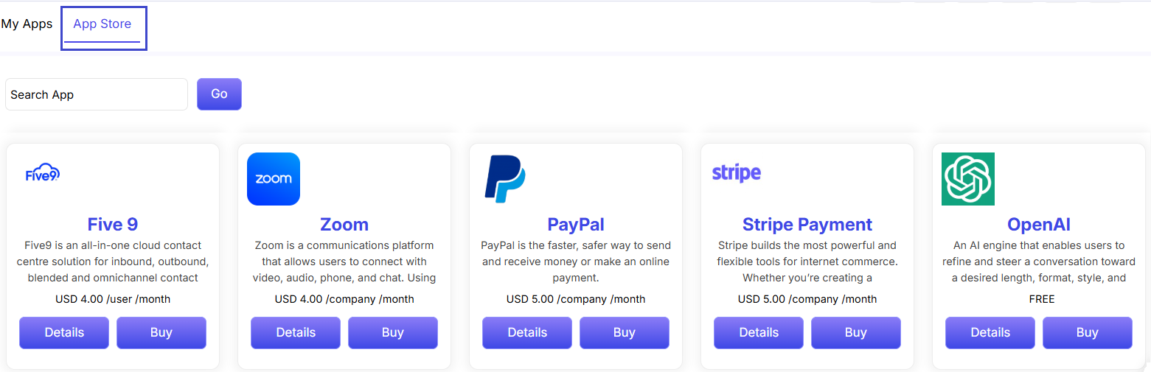Click the Stripe Payment title link
Screen dimensions: 1151x372
[x=807, y=225]
